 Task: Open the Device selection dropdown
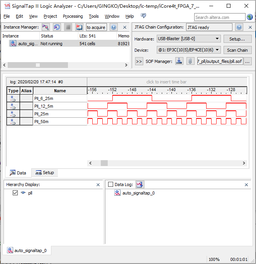[x=188, y=50]
